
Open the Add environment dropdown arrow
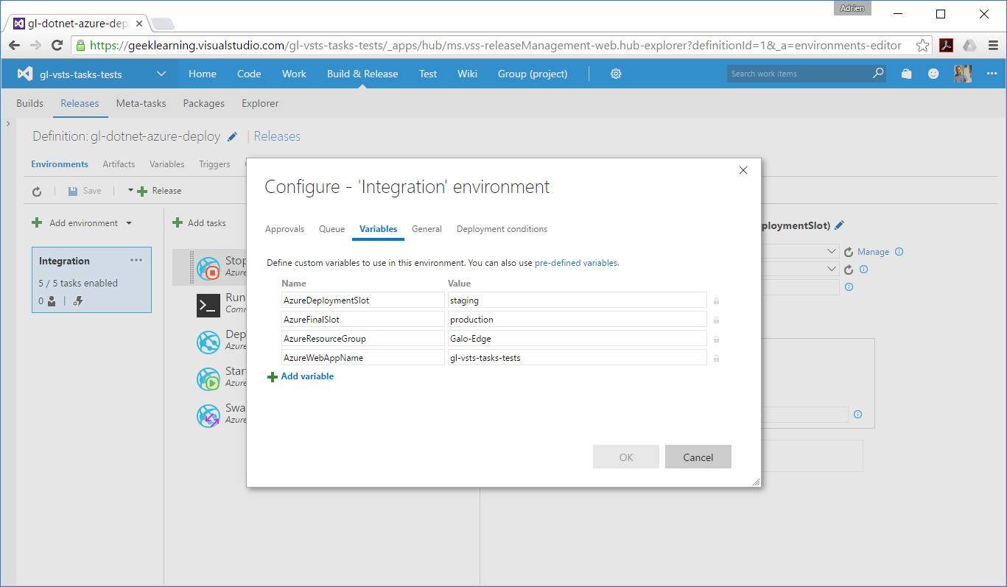point(129,223)
